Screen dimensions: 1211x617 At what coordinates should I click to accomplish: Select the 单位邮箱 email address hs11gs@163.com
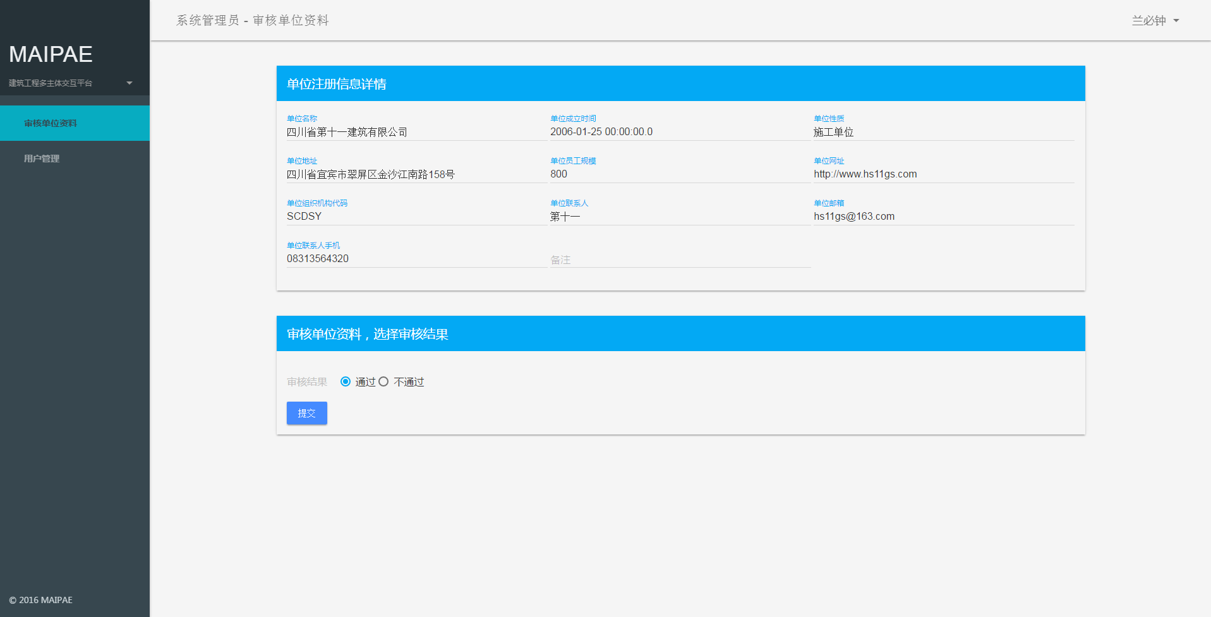click(854, 216)
